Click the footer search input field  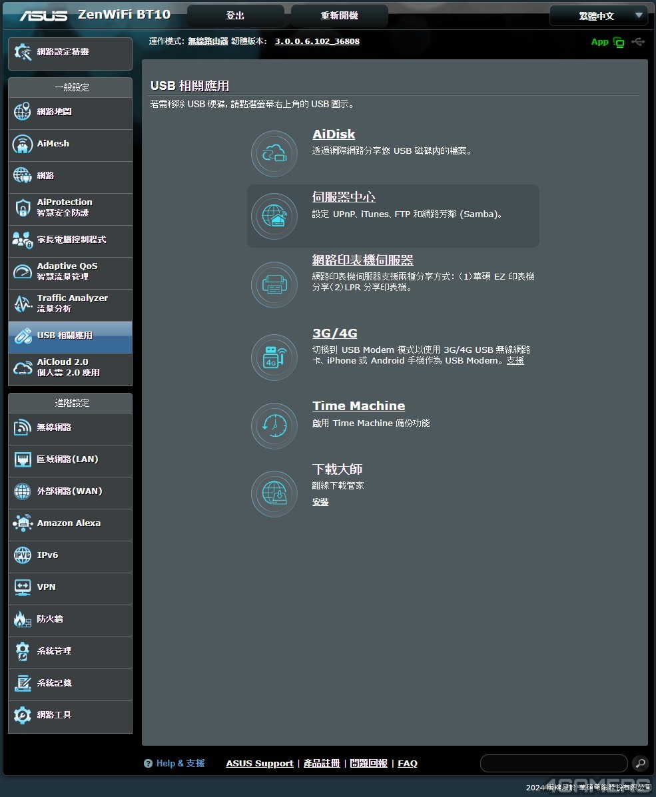[x=554, y=763]
